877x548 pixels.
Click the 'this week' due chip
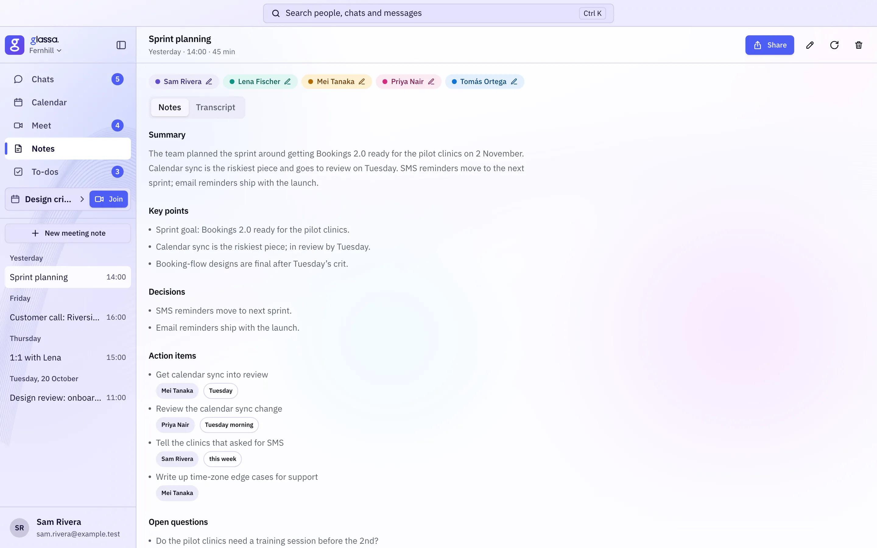click(223, 459)
